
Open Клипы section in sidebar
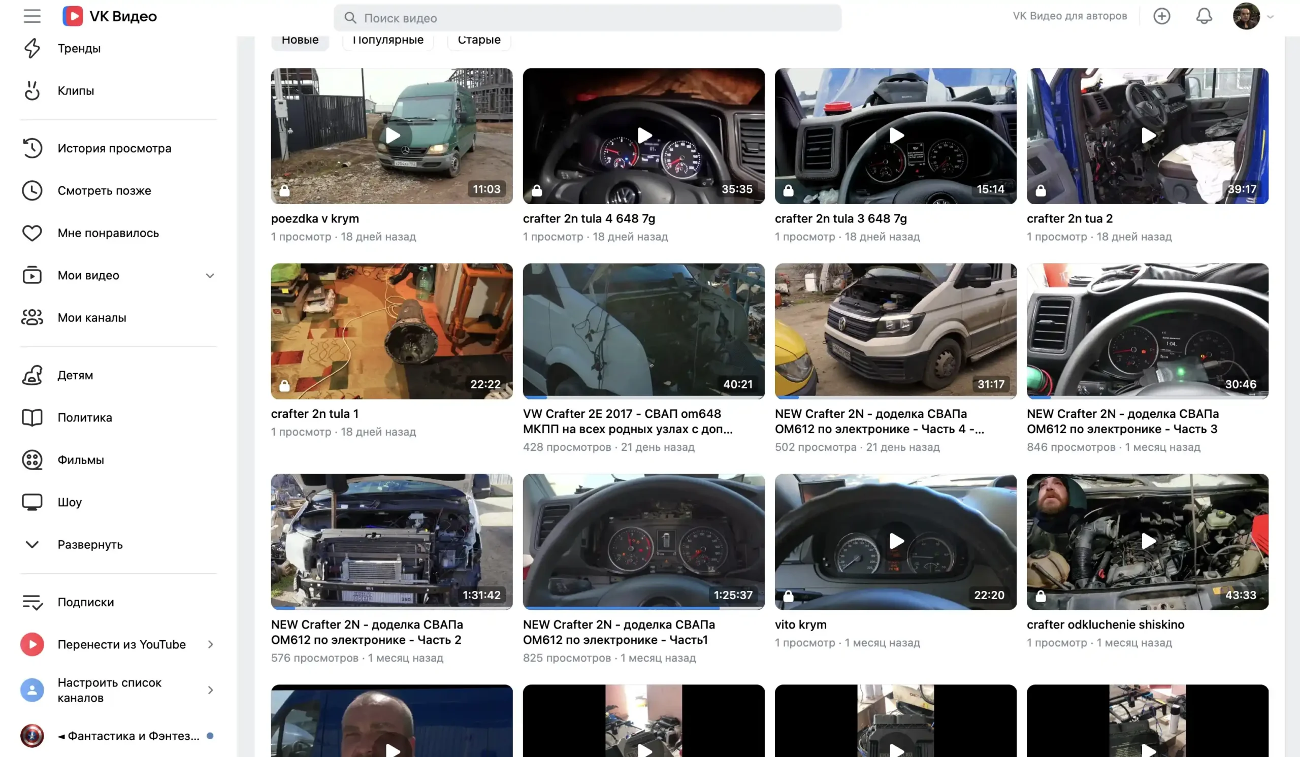pos(75,90)
